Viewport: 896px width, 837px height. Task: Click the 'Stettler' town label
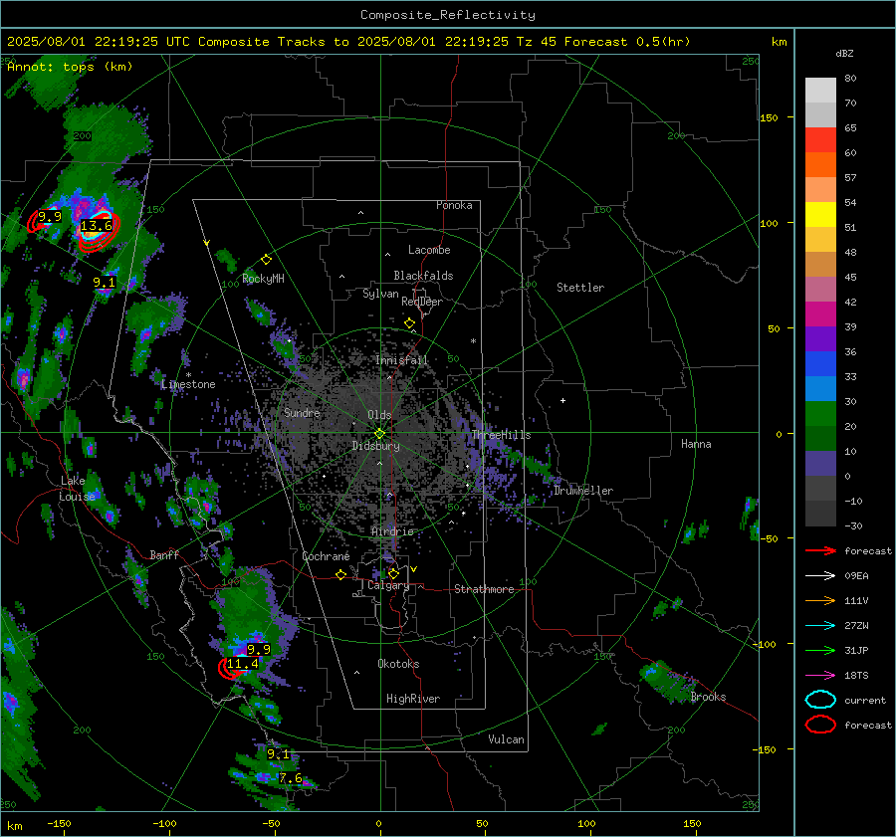[x=580, y=288]
